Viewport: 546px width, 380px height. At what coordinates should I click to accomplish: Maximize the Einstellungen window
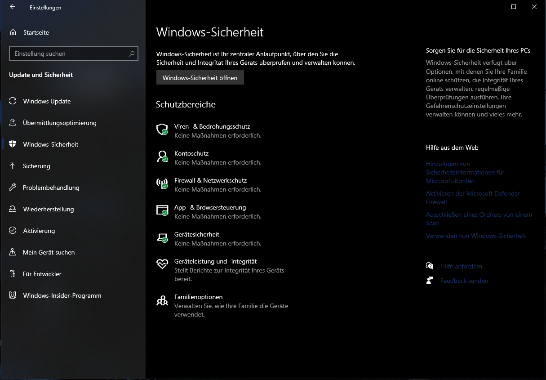click(x=514, y=7)
